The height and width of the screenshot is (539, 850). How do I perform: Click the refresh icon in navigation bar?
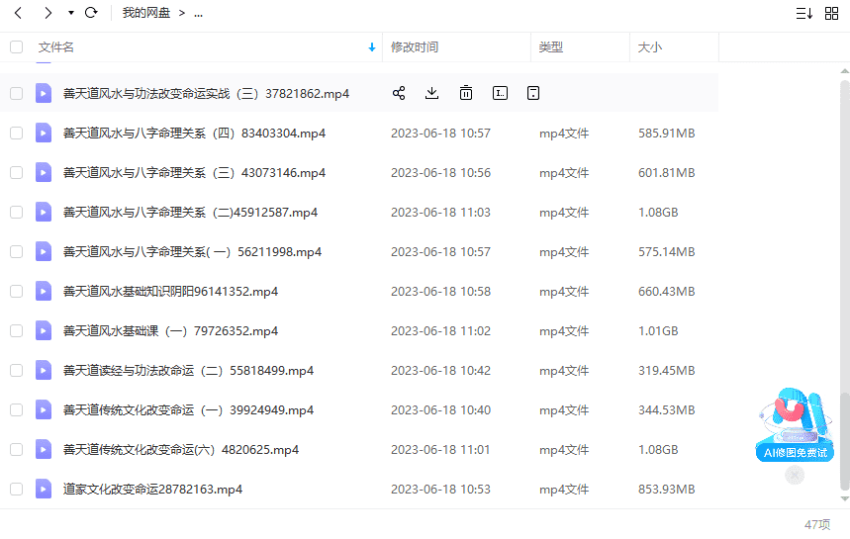click(91, 13)
